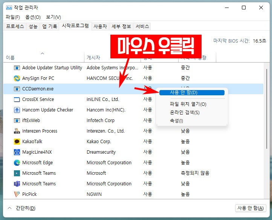Open the 옵션(O) menu
This screenshot has width=272, height=220.
(x=33, y=17)
